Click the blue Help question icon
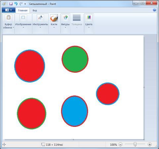The height and width of the screenshot is (149, 159). [154, 10]
